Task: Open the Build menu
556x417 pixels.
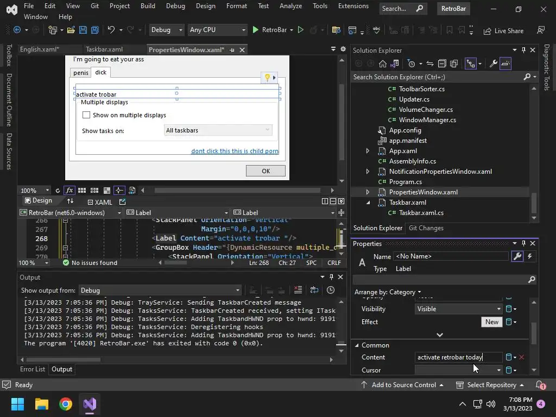Action: tap(148, 6)
